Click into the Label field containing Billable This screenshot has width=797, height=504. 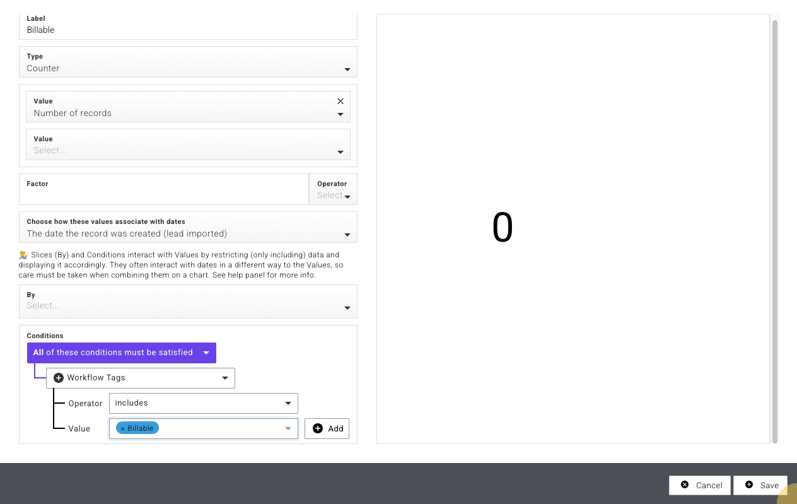coord(188,30)
